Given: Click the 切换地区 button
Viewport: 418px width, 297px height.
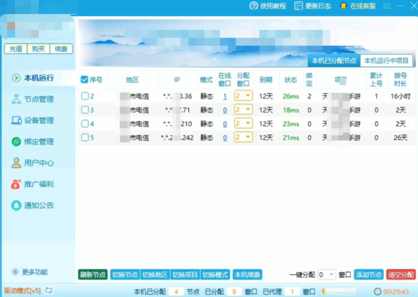Looking at the screenshot, I should pos(155,275).
